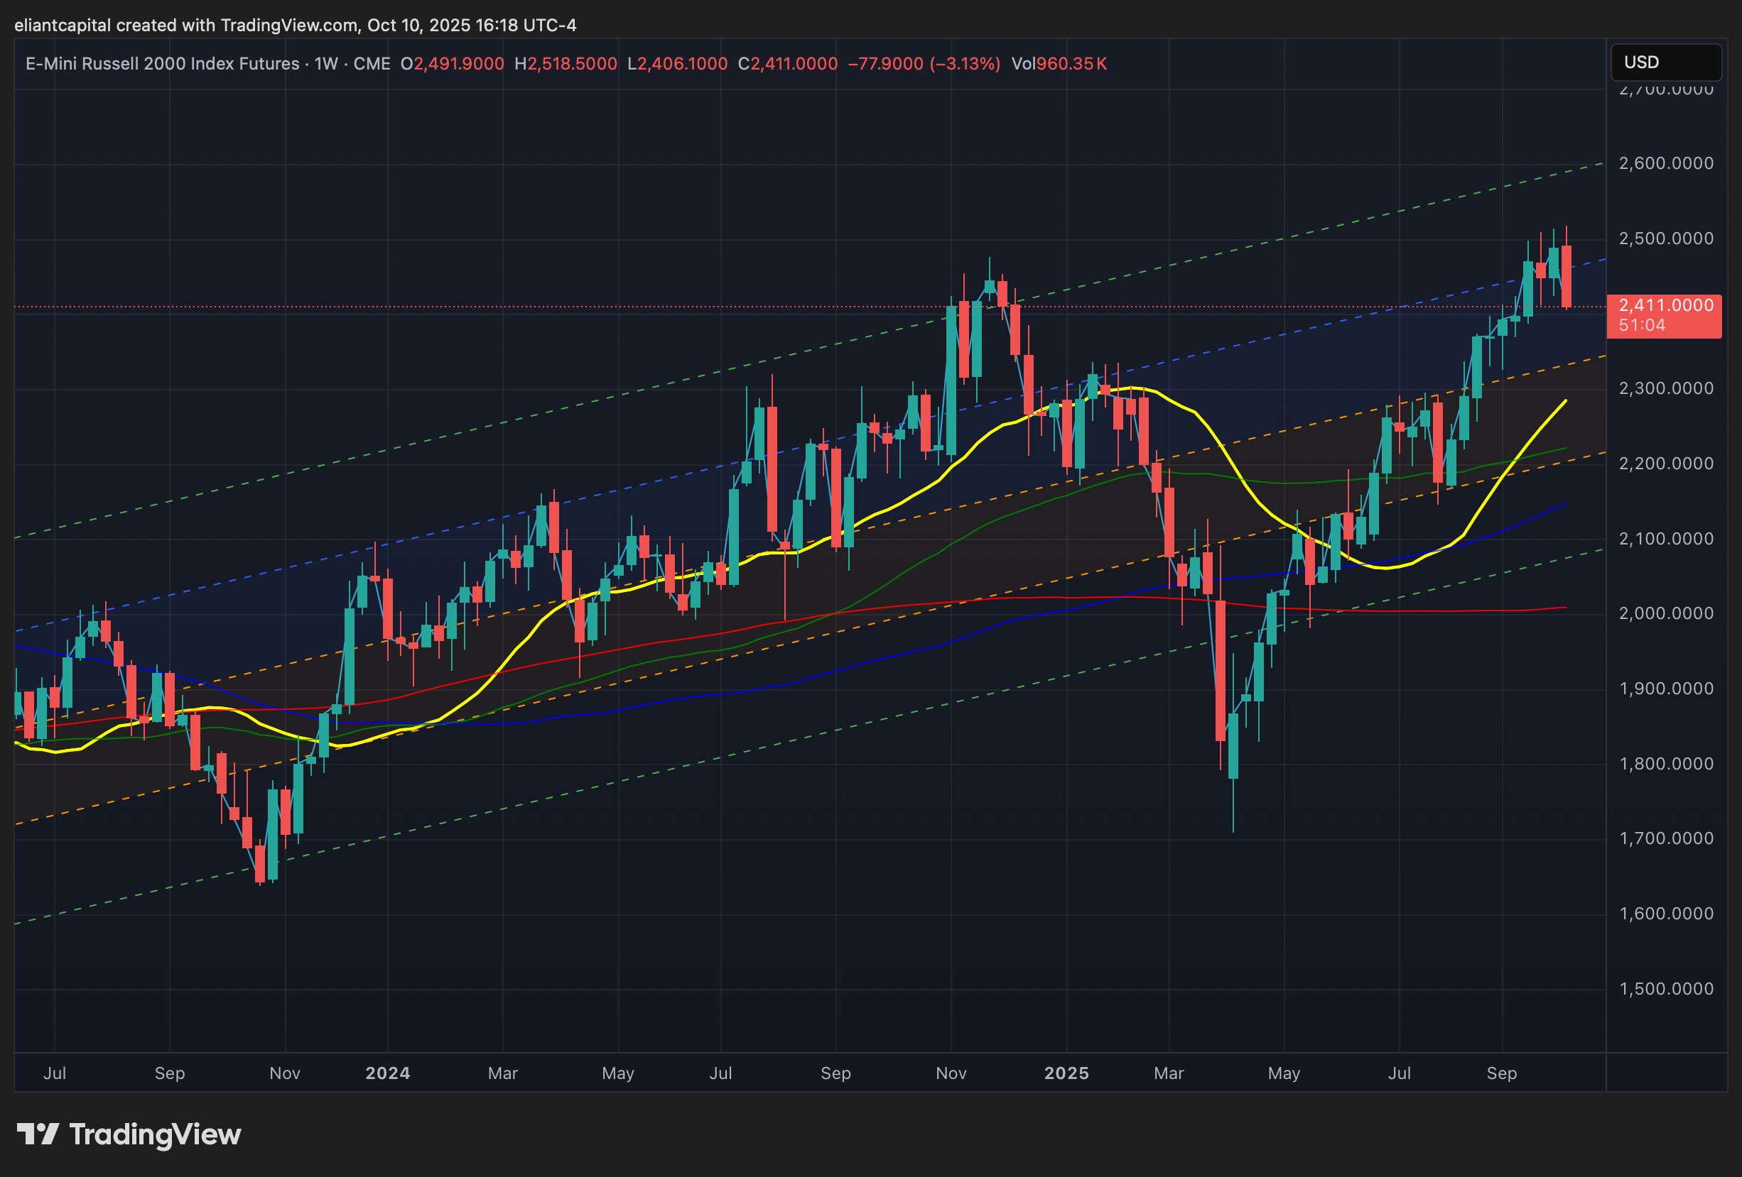Click the high value 2,518.5000
Viewport: 1742px width, 1177px height.
(572, 64)
